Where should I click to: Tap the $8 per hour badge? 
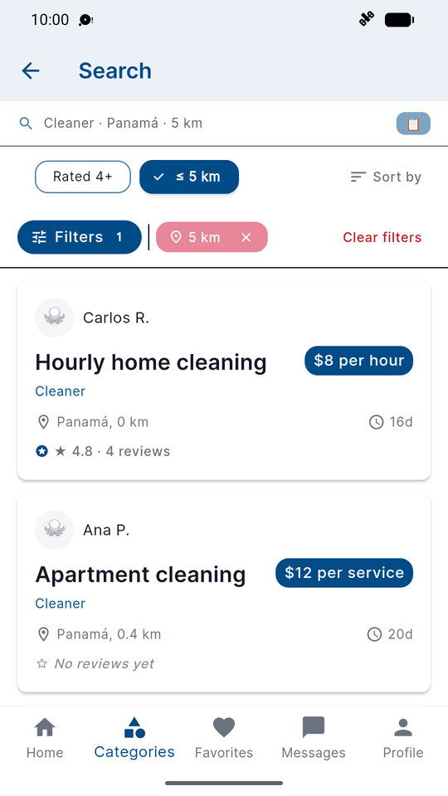pos(358,361)
